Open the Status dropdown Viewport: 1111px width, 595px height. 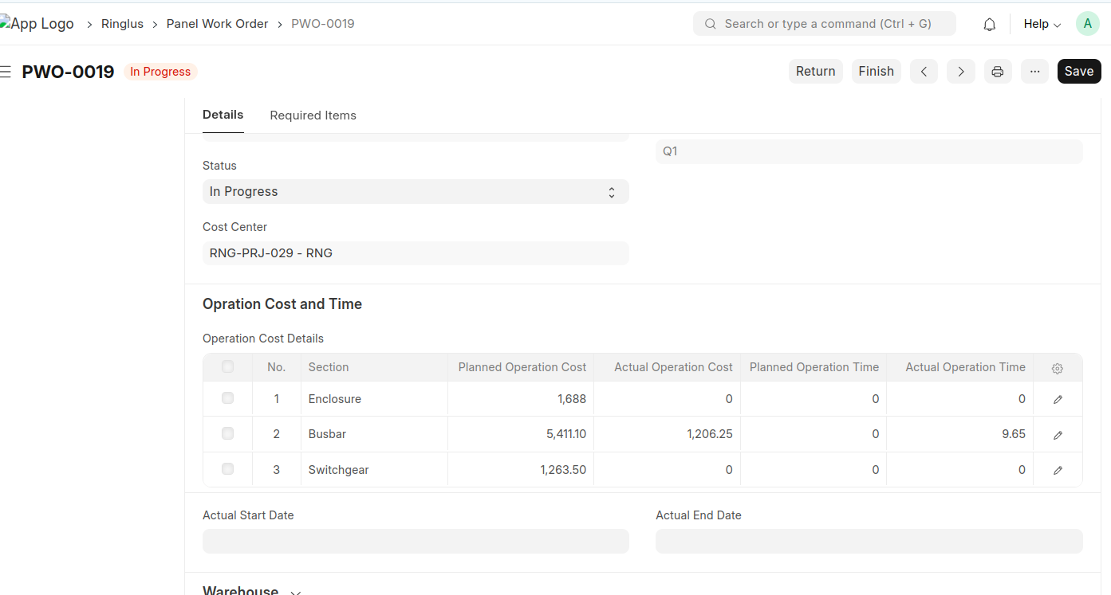click(415, 192)
